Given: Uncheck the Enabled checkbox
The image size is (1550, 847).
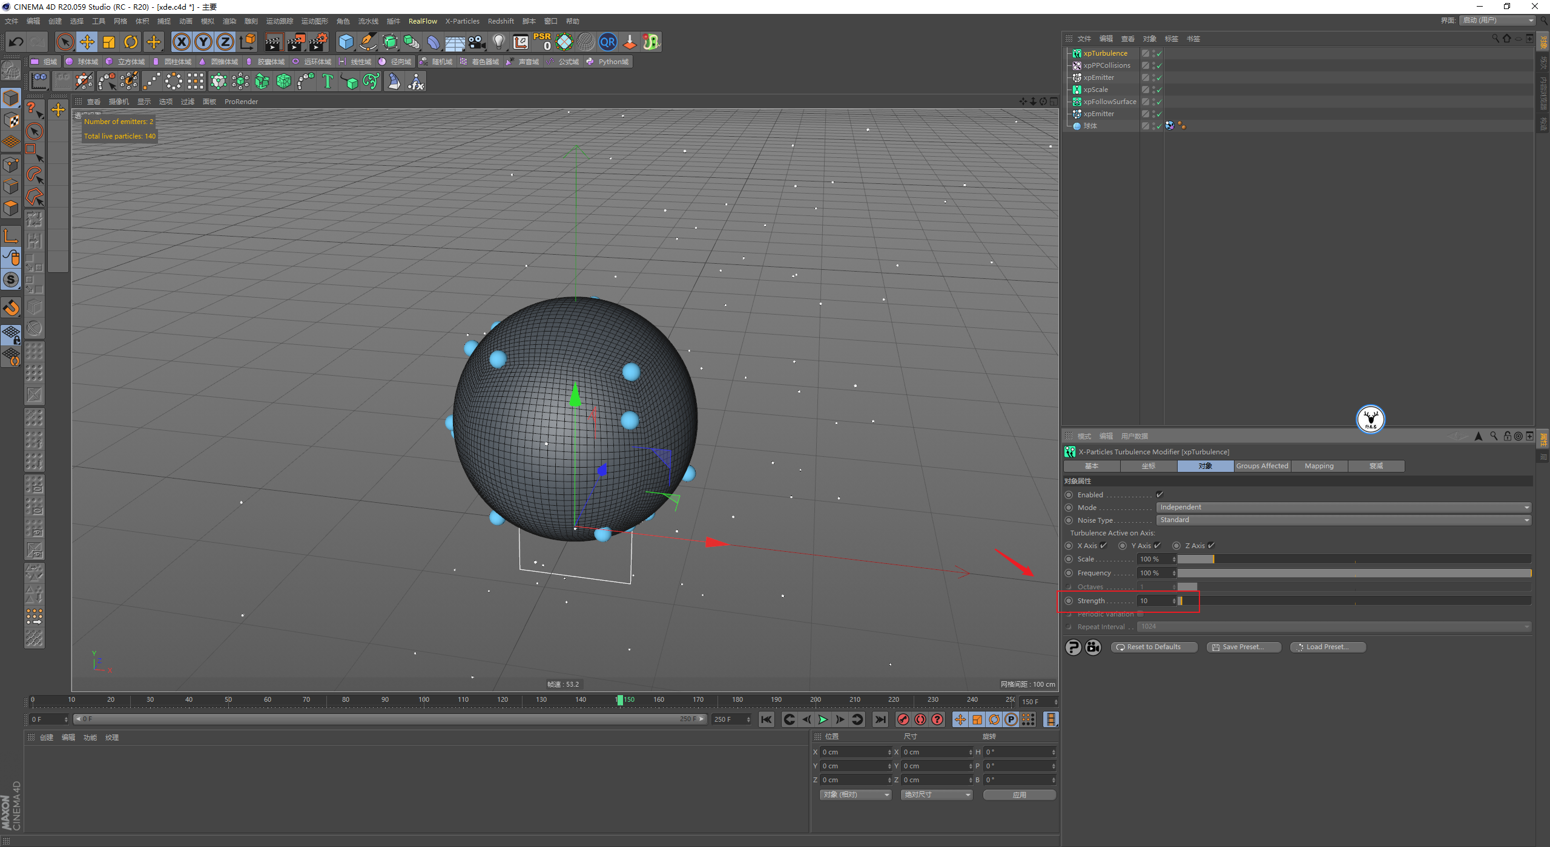Looking at the screenshot, I should pyautogui.click(x=1159, y=495).
